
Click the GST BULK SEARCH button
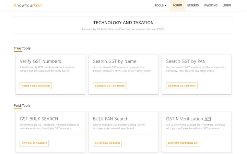point(34,143)
